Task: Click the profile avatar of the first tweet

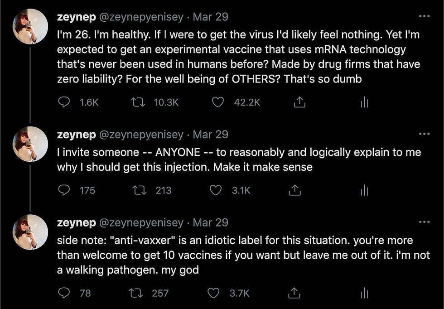Action: coord(30,26)
